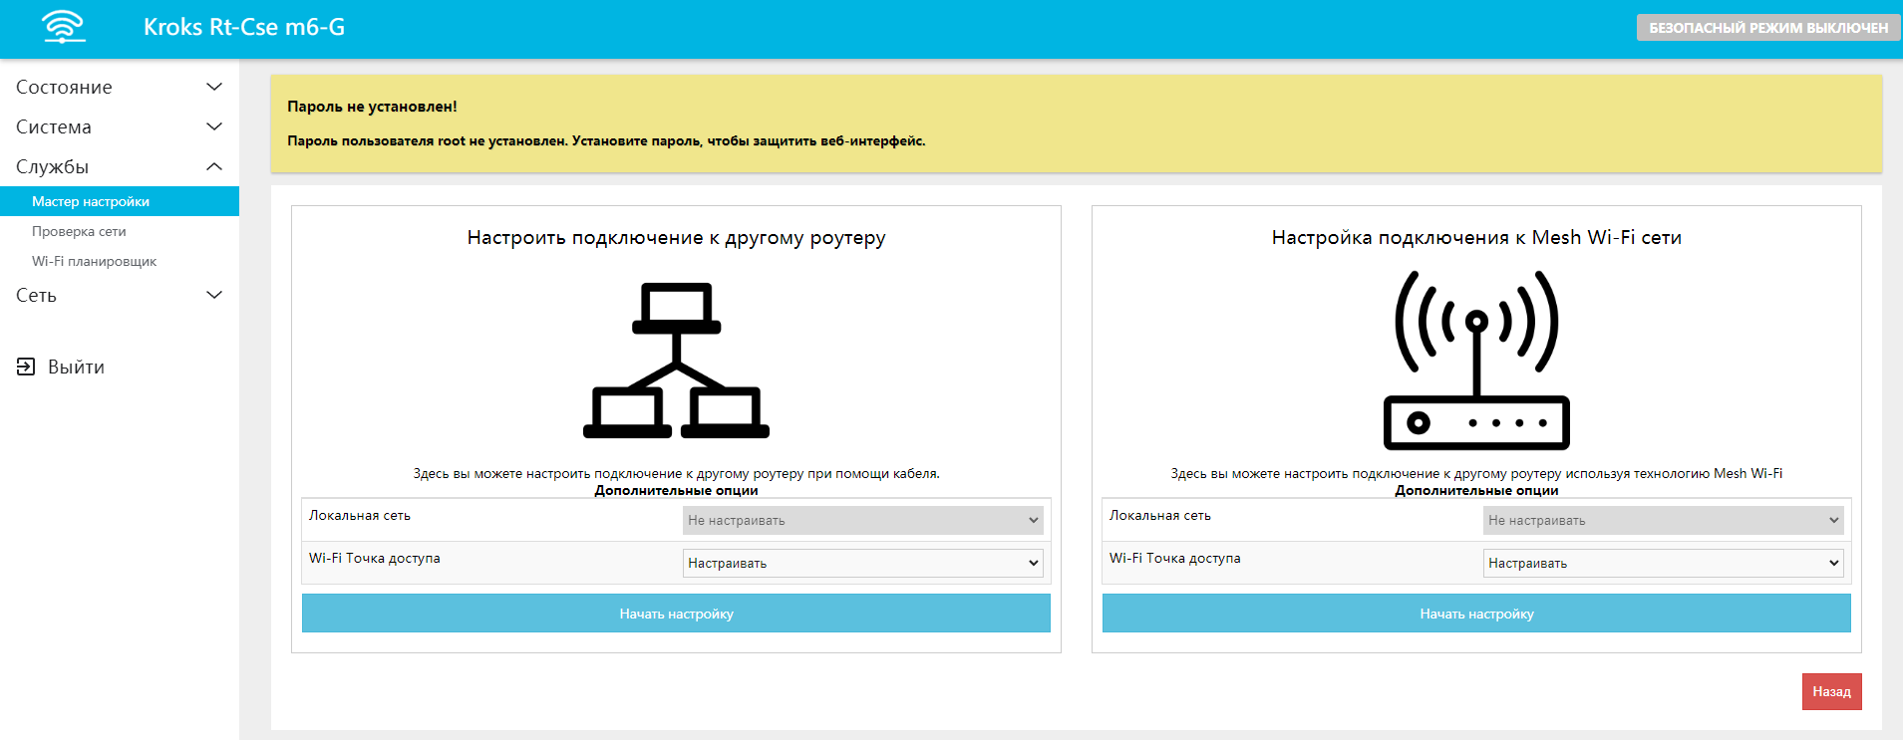Expand the Сеть menu chevron

click(213, 295)
